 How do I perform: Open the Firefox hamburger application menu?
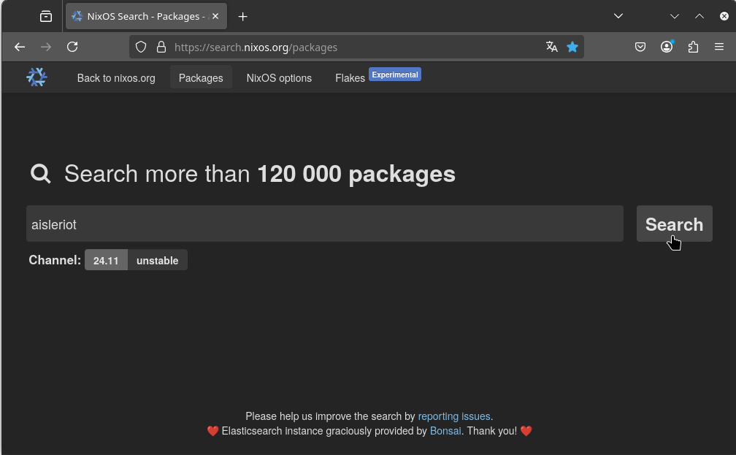point(719,47)
